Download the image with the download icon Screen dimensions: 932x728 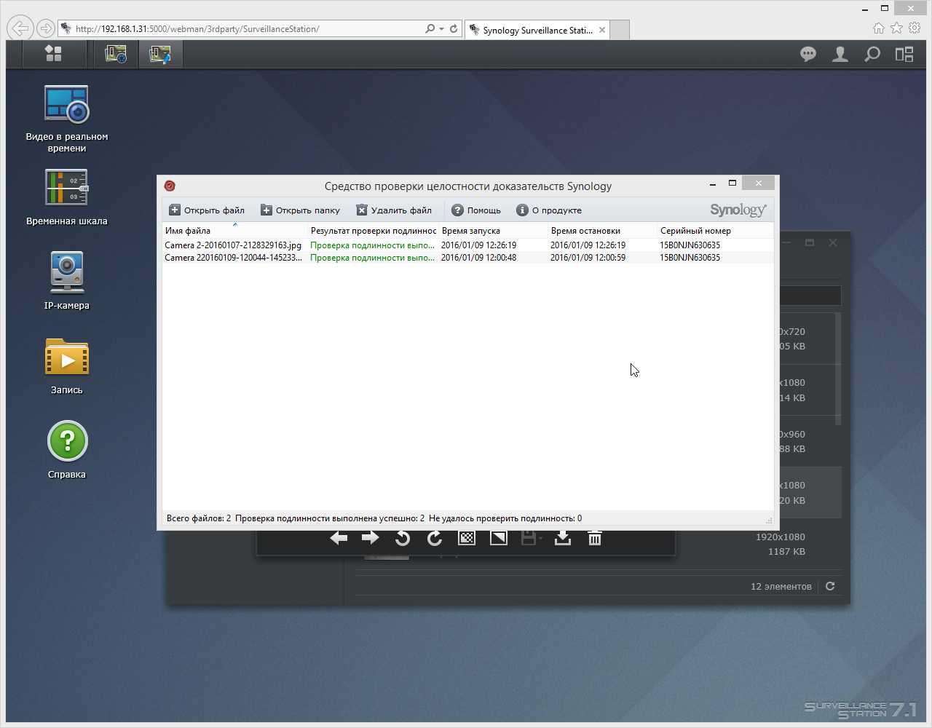click(x=563, y=538)
